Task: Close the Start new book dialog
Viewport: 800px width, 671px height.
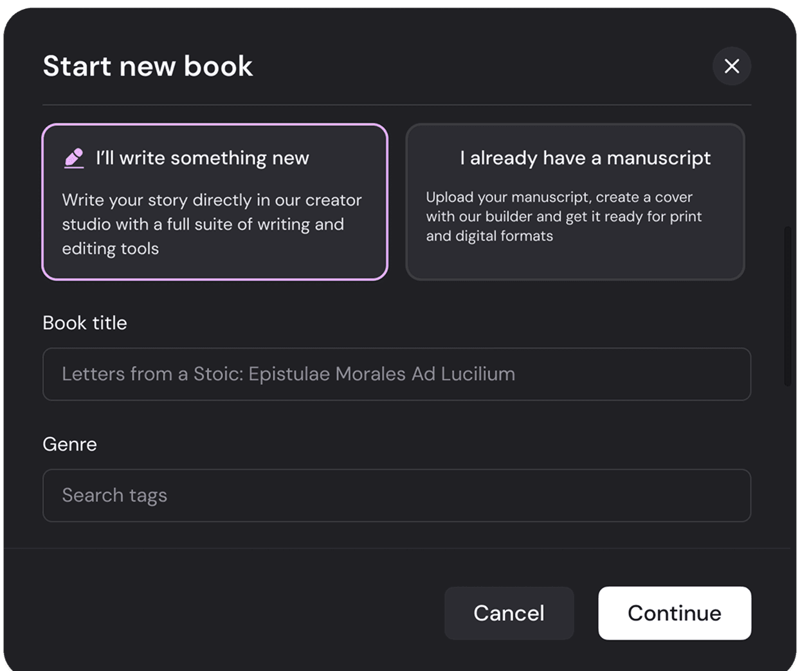Action: [x=731, y=66]
